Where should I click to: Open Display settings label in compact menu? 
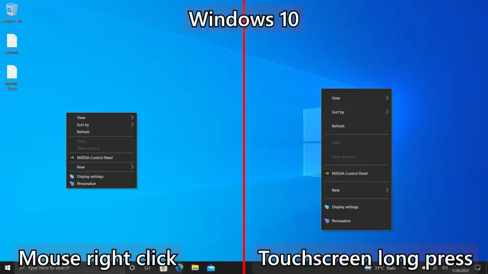90,176
